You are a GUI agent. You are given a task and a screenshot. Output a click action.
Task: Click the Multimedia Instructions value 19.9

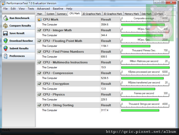coord(103,67)
